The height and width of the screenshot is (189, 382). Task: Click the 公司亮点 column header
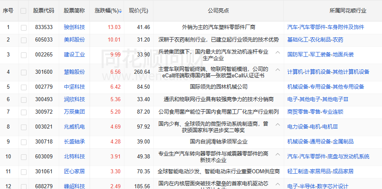point(218,11)
